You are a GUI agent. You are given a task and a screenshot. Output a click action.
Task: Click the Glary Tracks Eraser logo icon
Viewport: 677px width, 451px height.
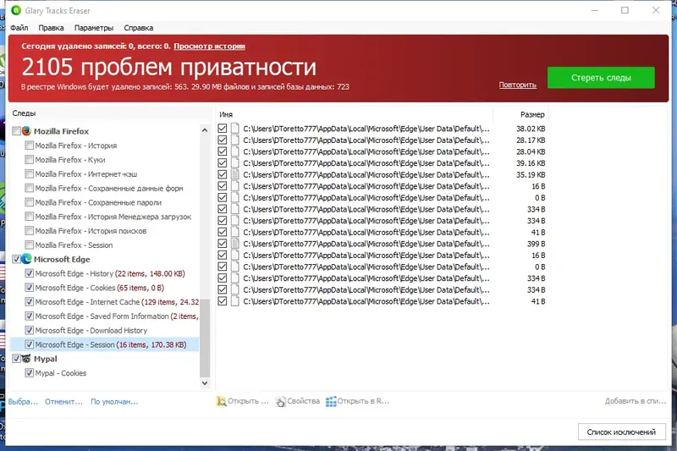(16, 10)
